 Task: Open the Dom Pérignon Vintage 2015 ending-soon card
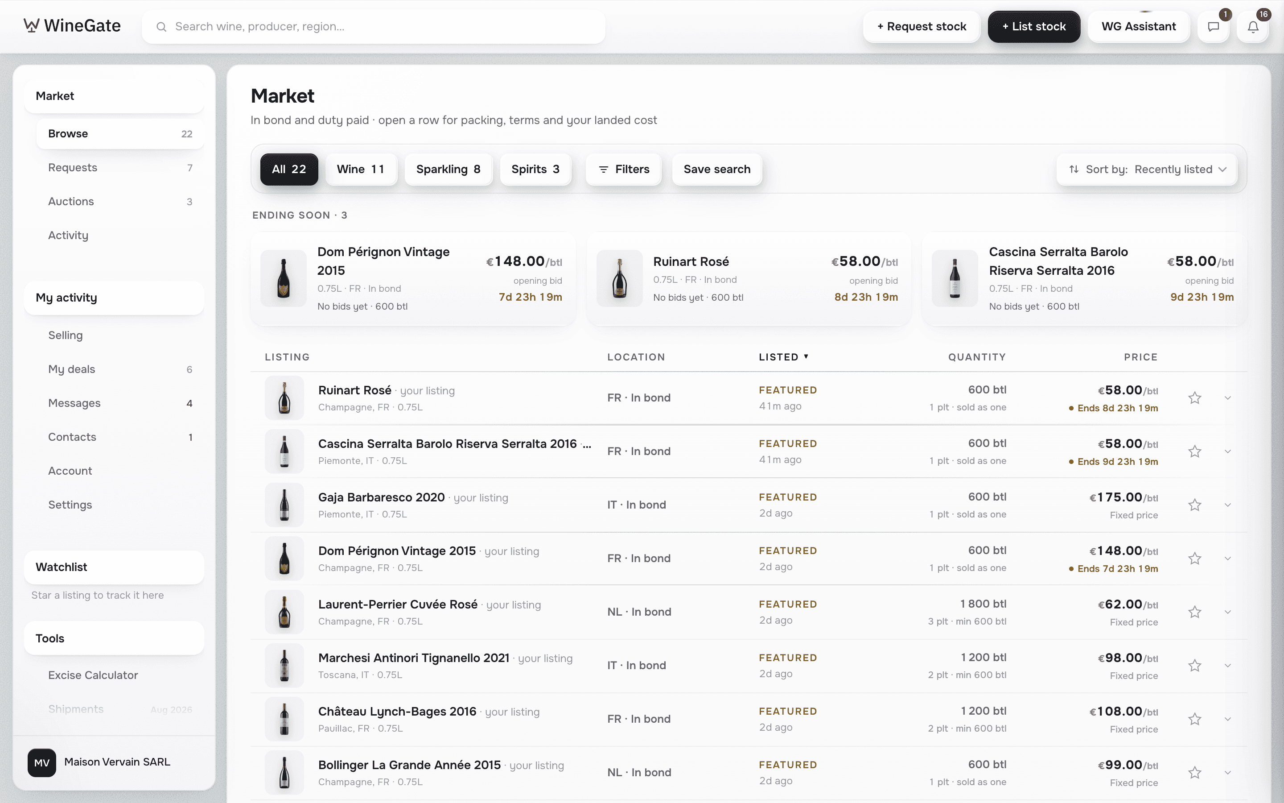tap(413, 279)
